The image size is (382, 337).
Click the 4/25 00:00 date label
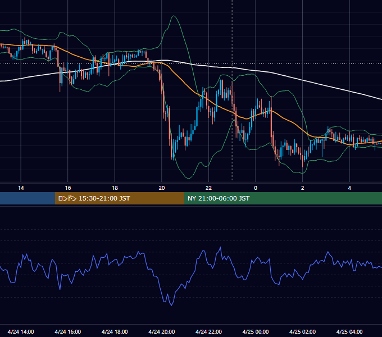coord(256,331)
